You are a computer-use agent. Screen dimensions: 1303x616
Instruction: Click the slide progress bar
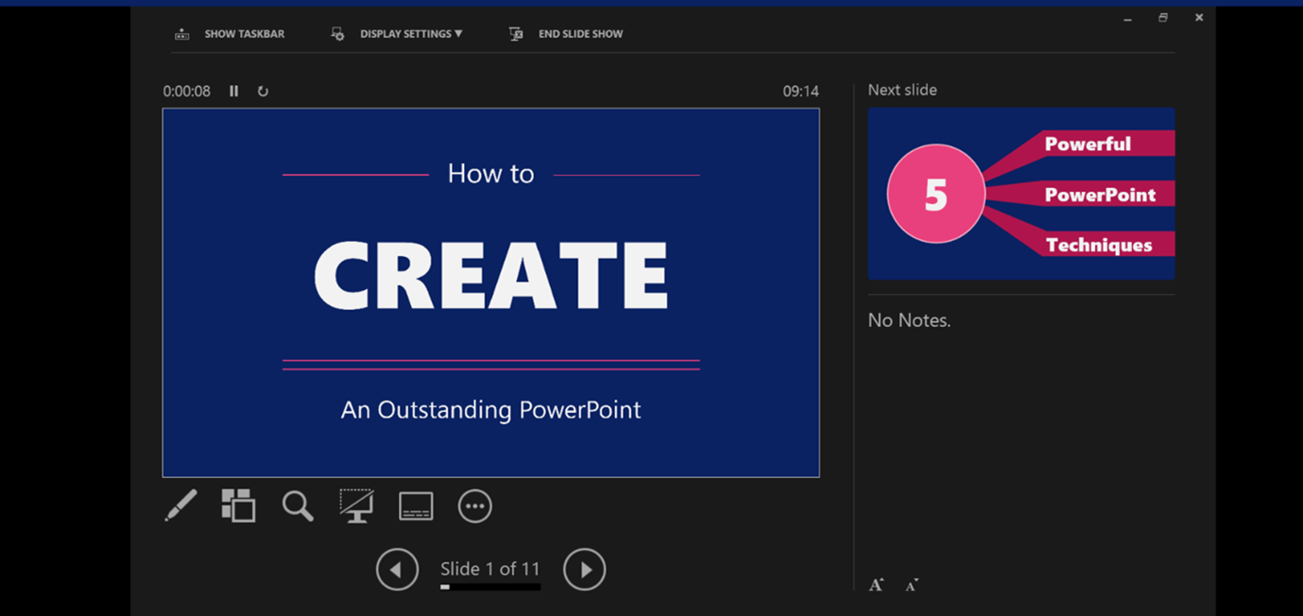(x=489, y=585)
